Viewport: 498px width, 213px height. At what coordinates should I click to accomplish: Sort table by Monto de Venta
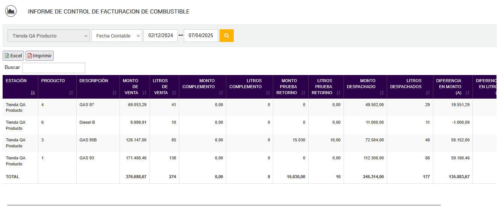click(x=144, y=93)
